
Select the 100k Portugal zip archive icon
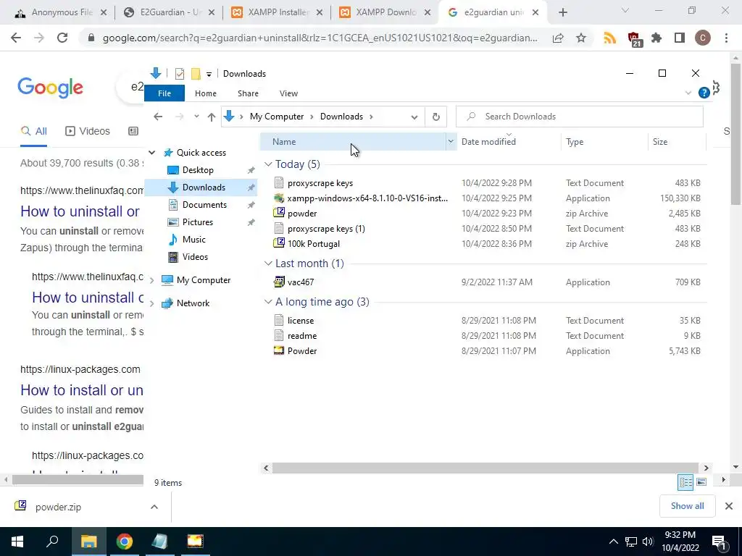279,243
